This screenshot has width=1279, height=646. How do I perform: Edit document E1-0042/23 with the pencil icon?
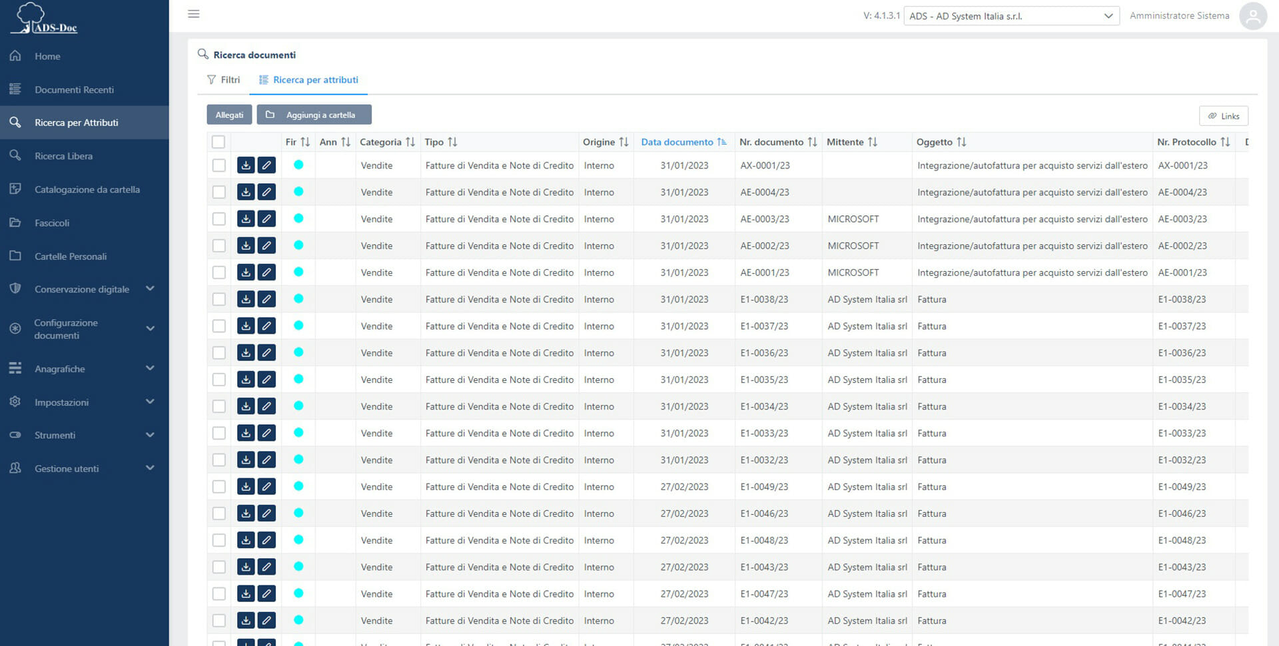point(266,621)
